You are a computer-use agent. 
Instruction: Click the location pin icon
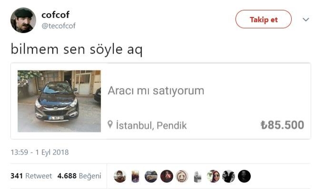coord(110,125)
